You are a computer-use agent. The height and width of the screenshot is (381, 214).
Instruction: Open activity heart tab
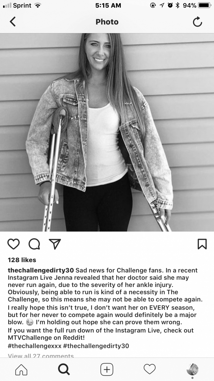tap(150, 369)
